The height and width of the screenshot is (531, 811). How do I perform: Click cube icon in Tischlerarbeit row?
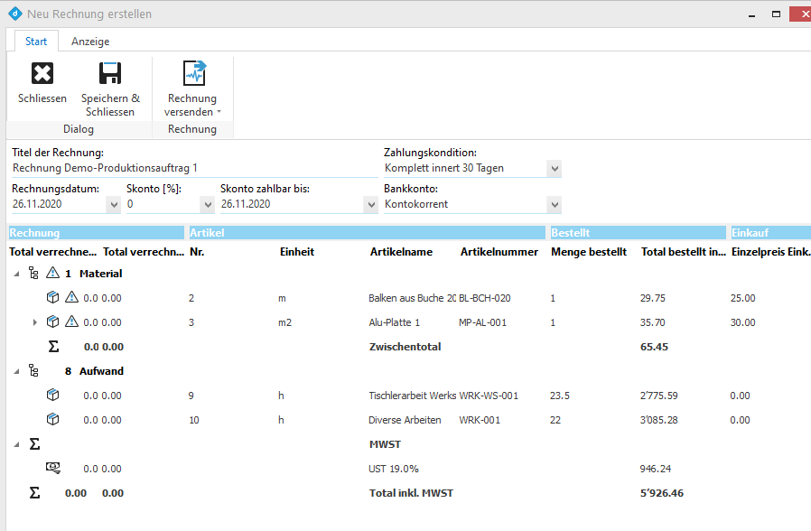(x=53, y=395)
